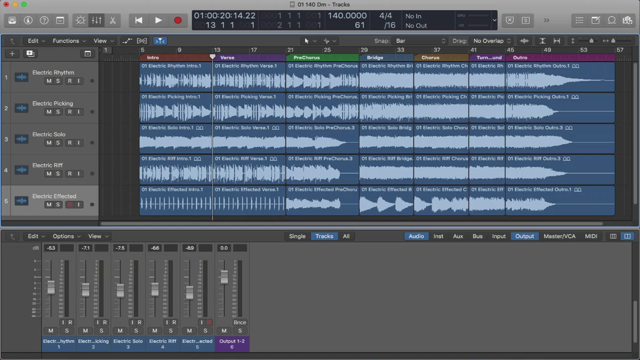
Task: Disable record arm on Electric Effected track
Action: (69, 205)
